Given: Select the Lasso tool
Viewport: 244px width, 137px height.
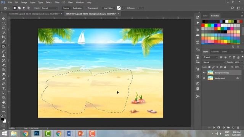Looking at the screenshot, I should coord(3,28).
